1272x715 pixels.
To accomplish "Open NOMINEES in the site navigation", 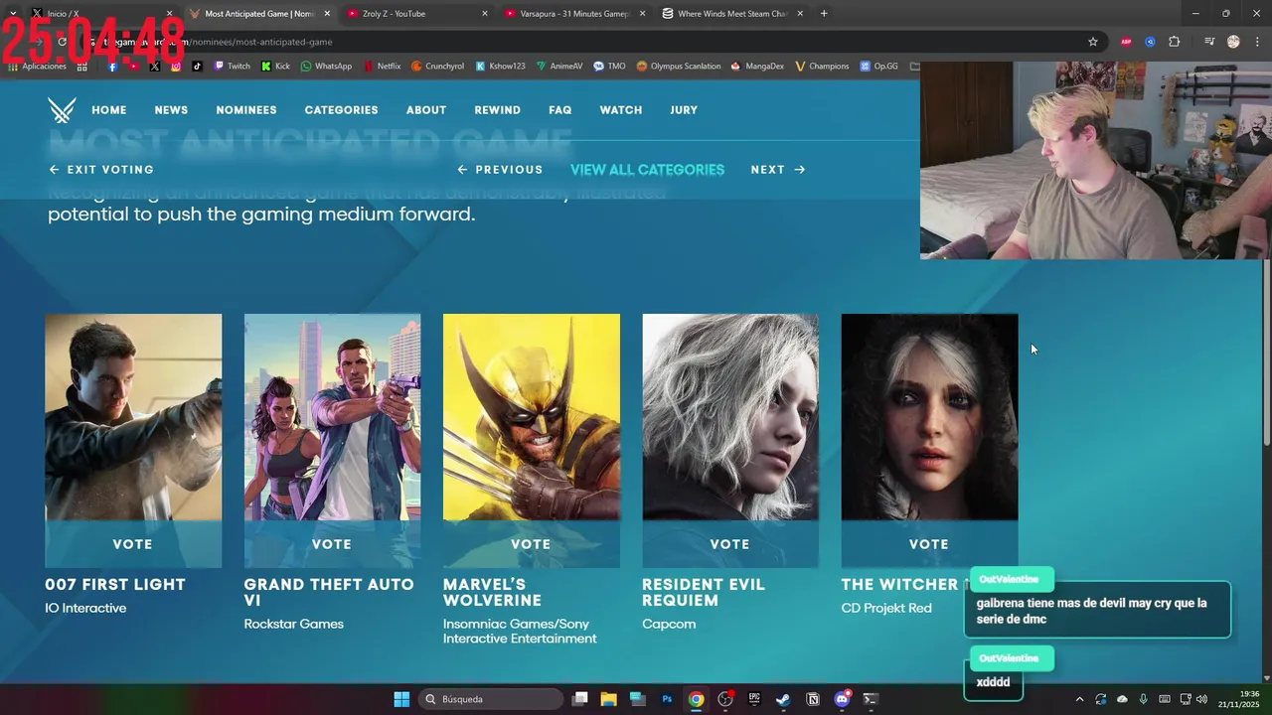I will pyautogui.click(x=246, y=110).
